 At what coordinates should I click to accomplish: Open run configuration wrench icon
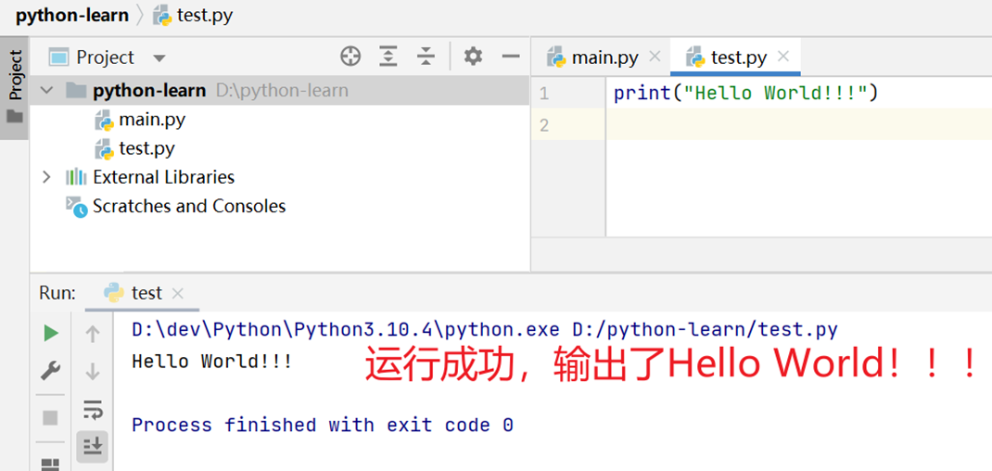click(51, 370)
